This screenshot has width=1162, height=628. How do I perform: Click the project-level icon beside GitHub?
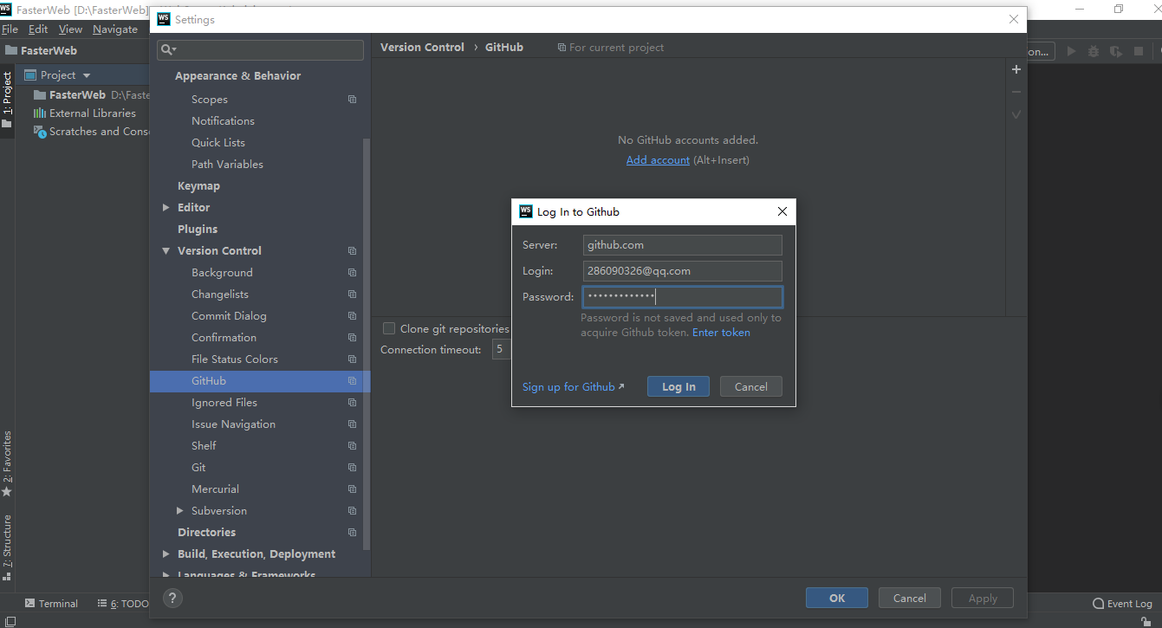tap(352, 381)
